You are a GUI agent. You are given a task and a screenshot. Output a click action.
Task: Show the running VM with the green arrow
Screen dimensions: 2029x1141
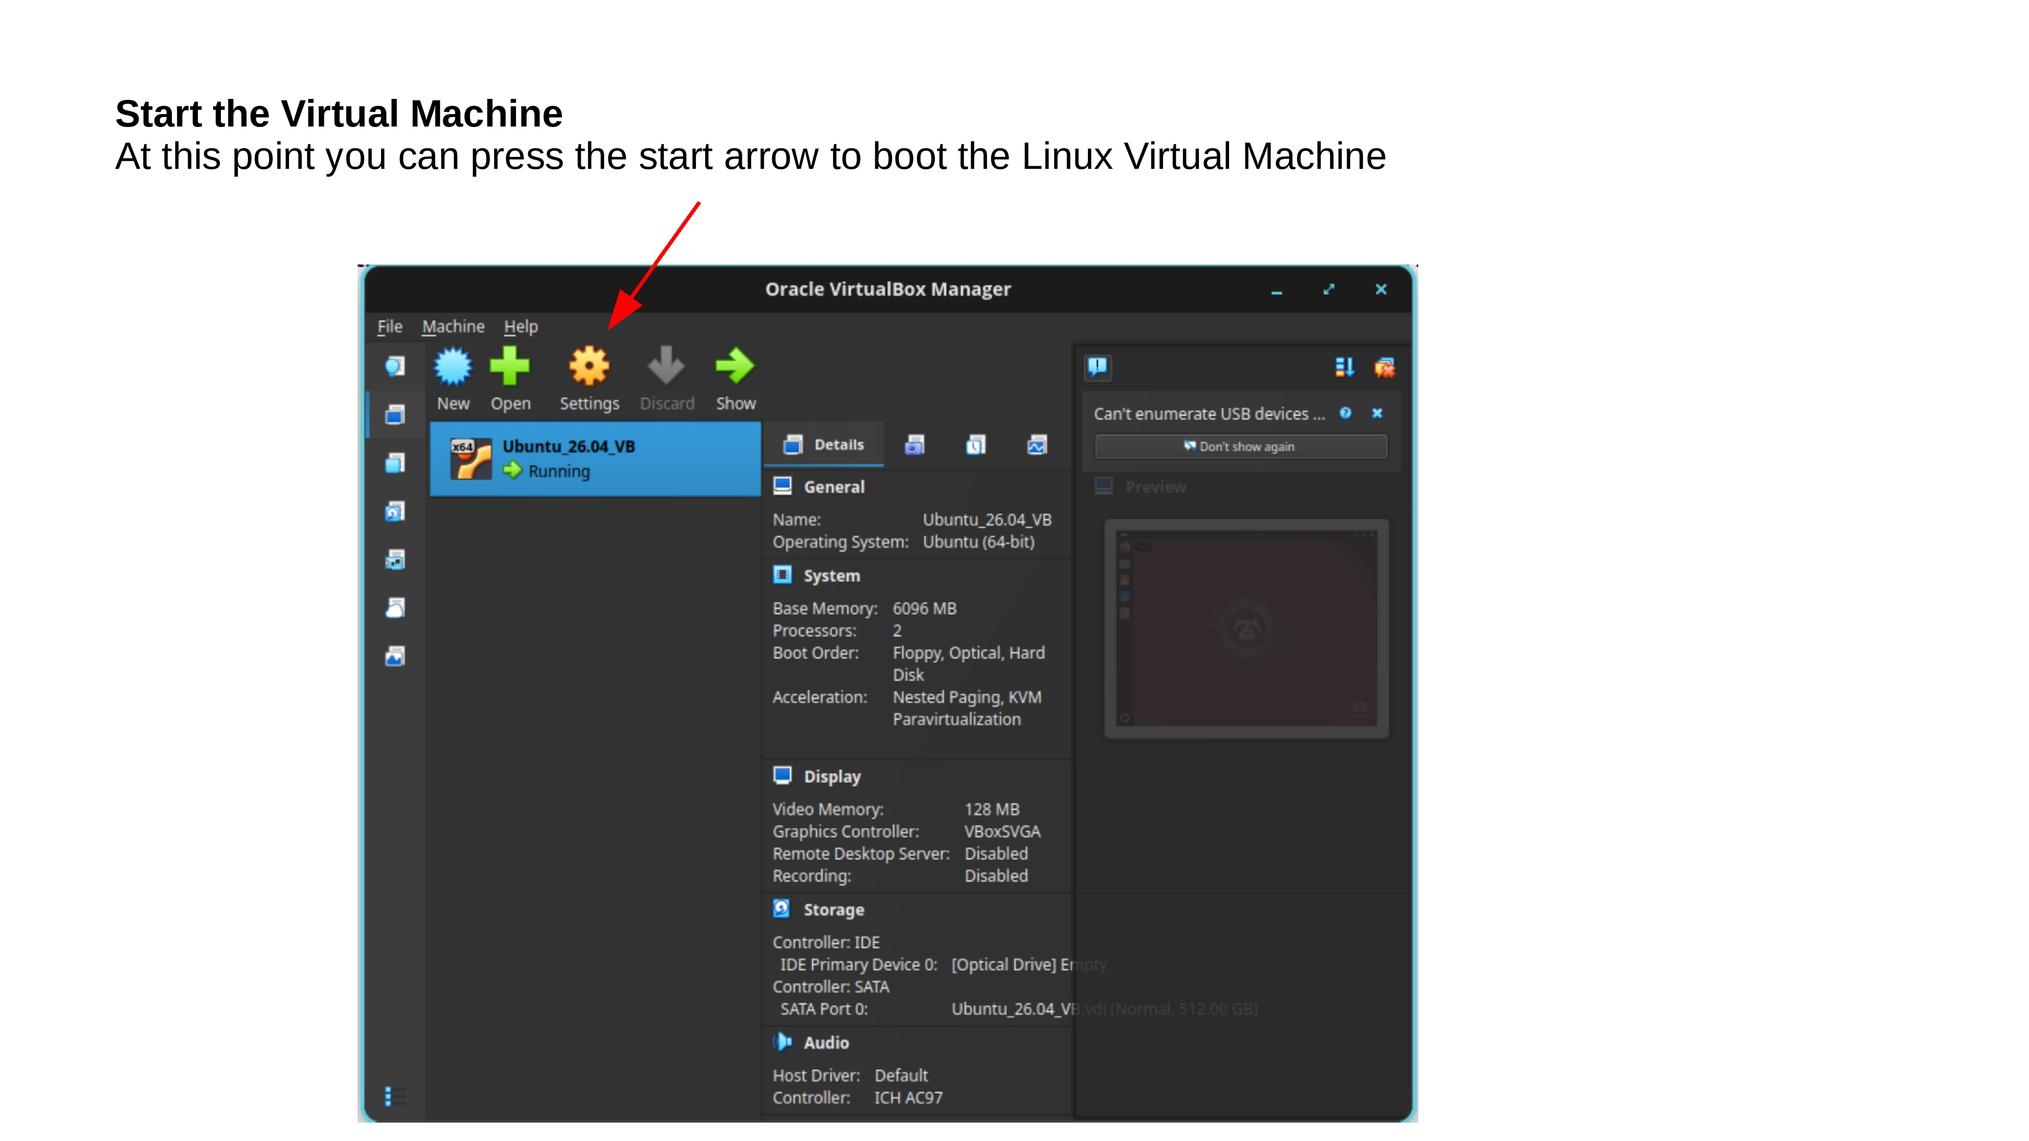pos(735,367)
